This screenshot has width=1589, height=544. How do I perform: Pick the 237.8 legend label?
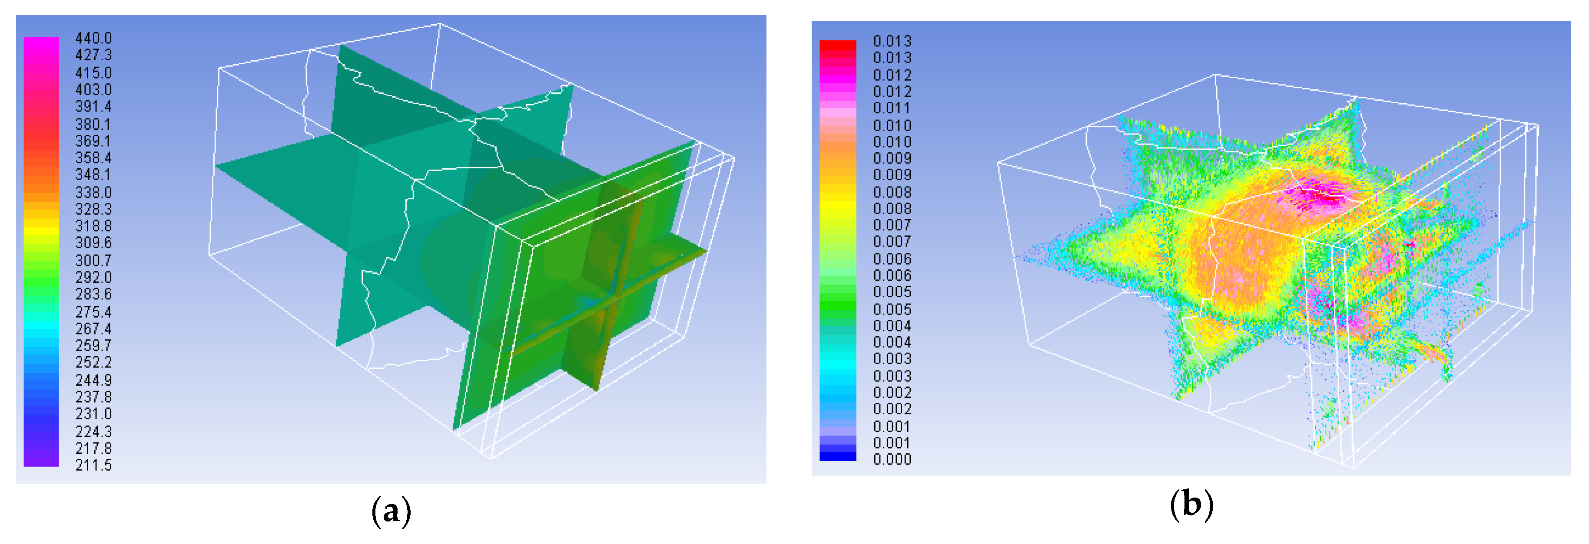pyautogui.click(x=94, y=397)
